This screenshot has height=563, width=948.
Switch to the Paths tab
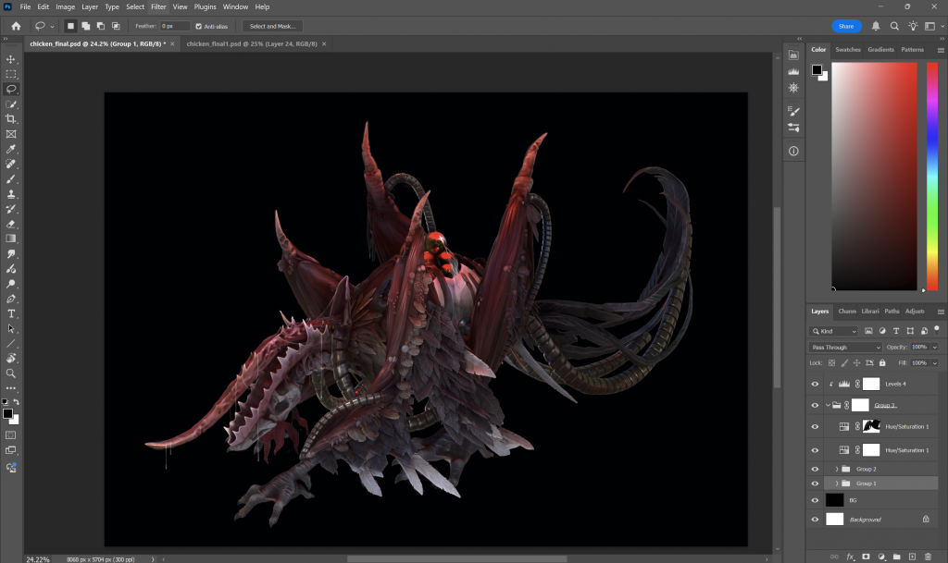[892, 312]
